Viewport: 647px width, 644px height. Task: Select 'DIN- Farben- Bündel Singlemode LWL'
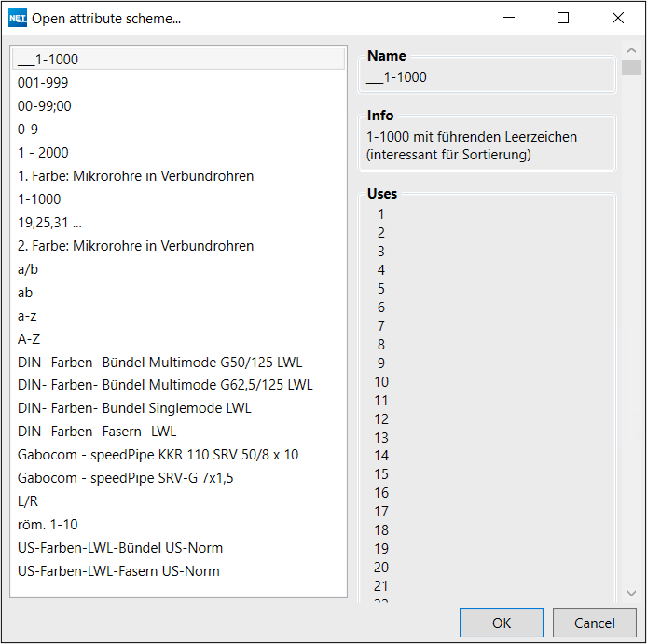[179, 408]
